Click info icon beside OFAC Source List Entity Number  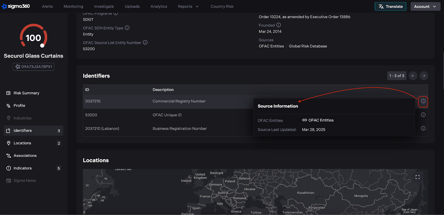click(x=145, y=42)
